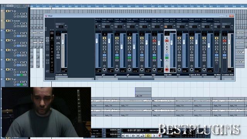The image size is (247, 139).
Task: Expand the g2 track arrow in track list
Action: pyautogui.click(x=2, y=40)
